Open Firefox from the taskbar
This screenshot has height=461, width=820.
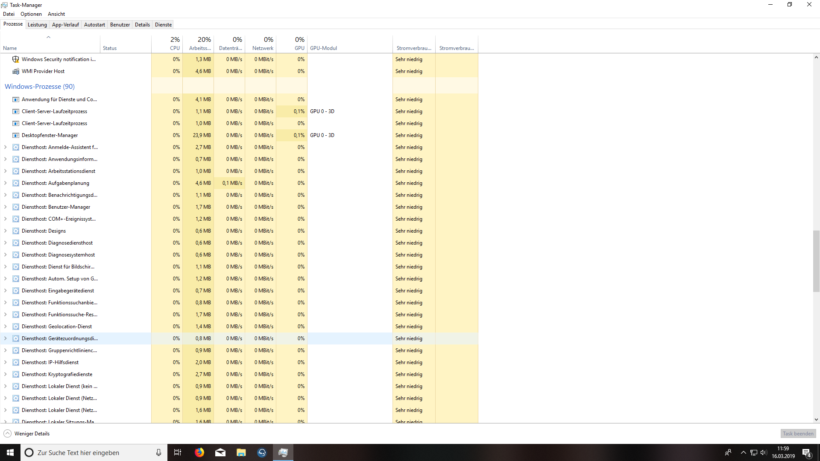199,452
